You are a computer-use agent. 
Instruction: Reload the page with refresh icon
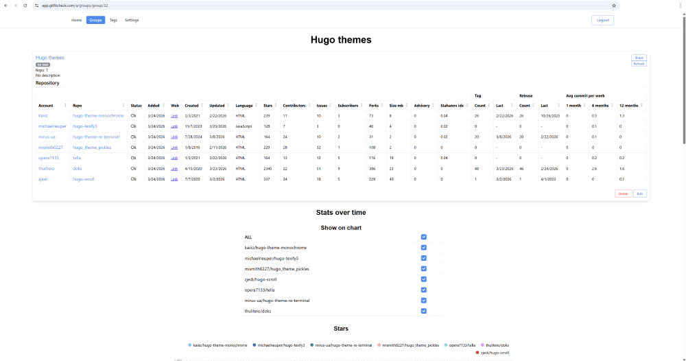click(25, 5)
